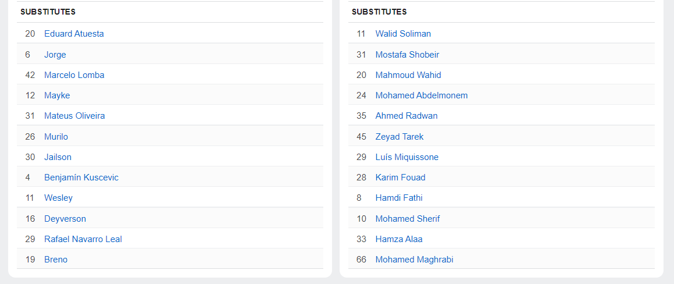674x284 pixels.
Task: Open Breno's player page
Action: 56,260
